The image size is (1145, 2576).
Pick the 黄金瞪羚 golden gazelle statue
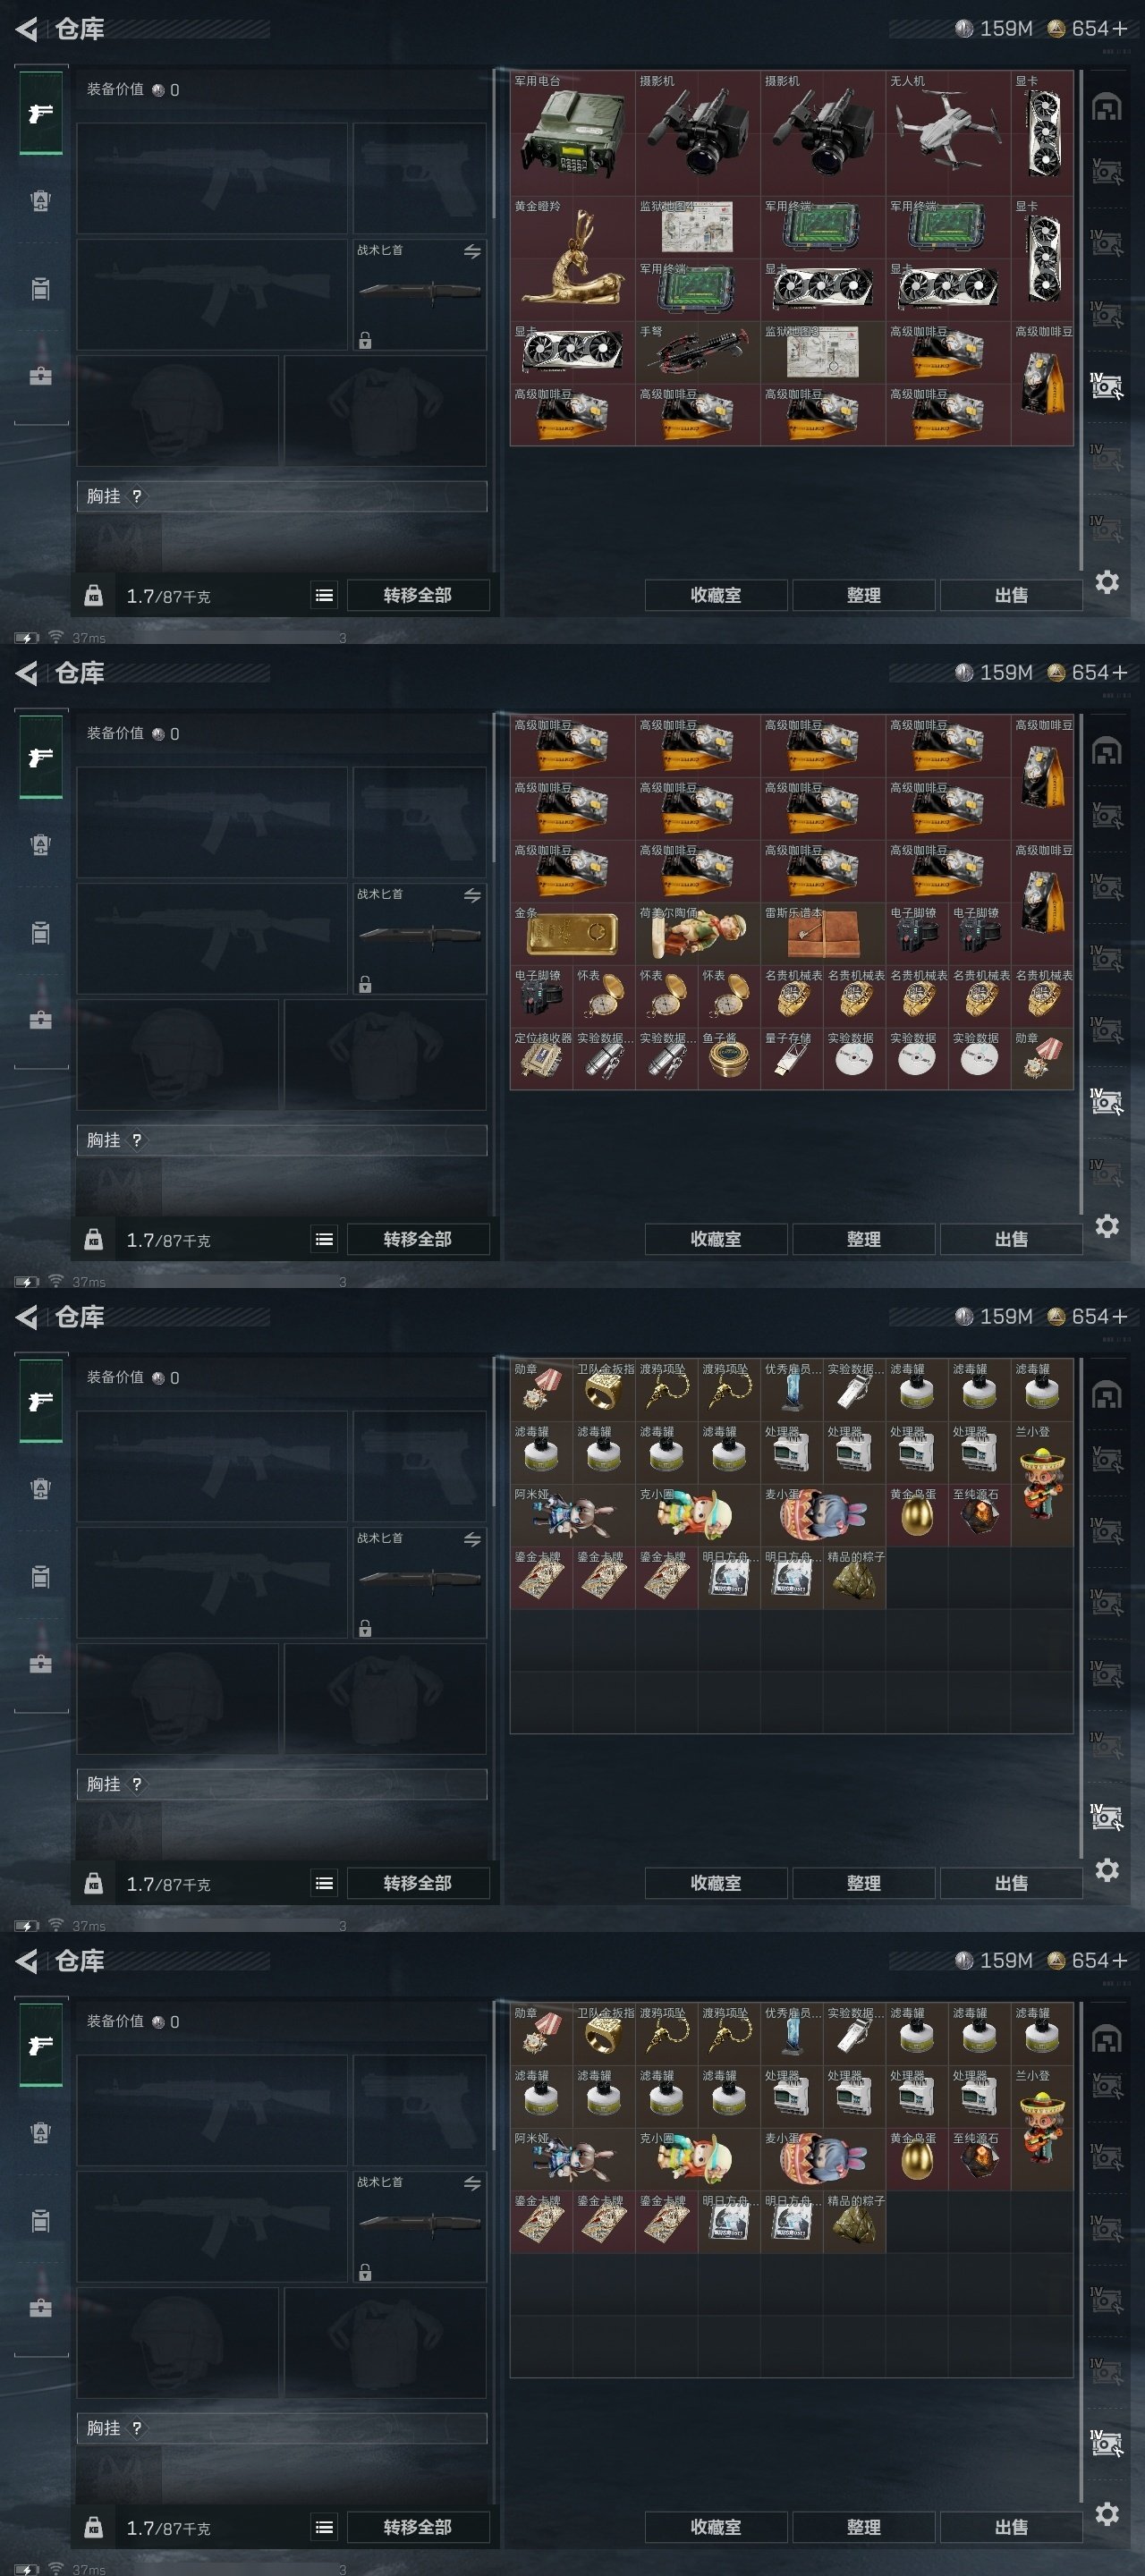(x=572, y=258)
